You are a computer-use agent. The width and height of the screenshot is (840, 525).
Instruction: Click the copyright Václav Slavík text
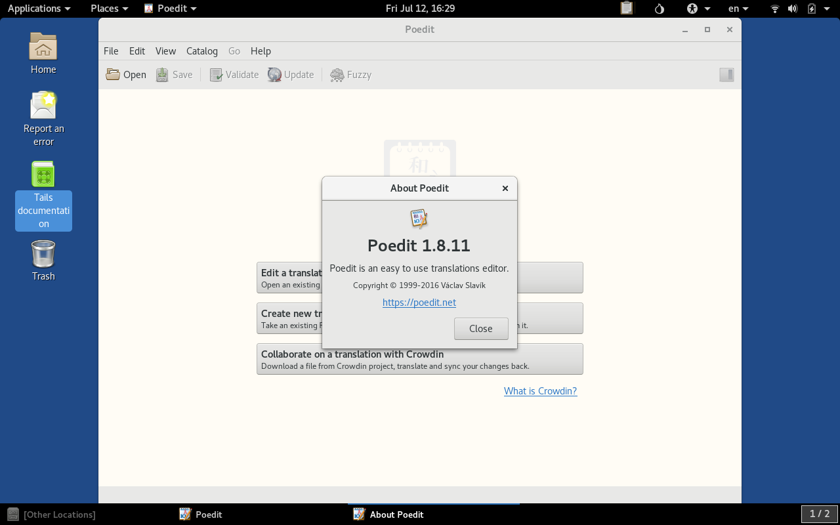(x=419, y=285)
